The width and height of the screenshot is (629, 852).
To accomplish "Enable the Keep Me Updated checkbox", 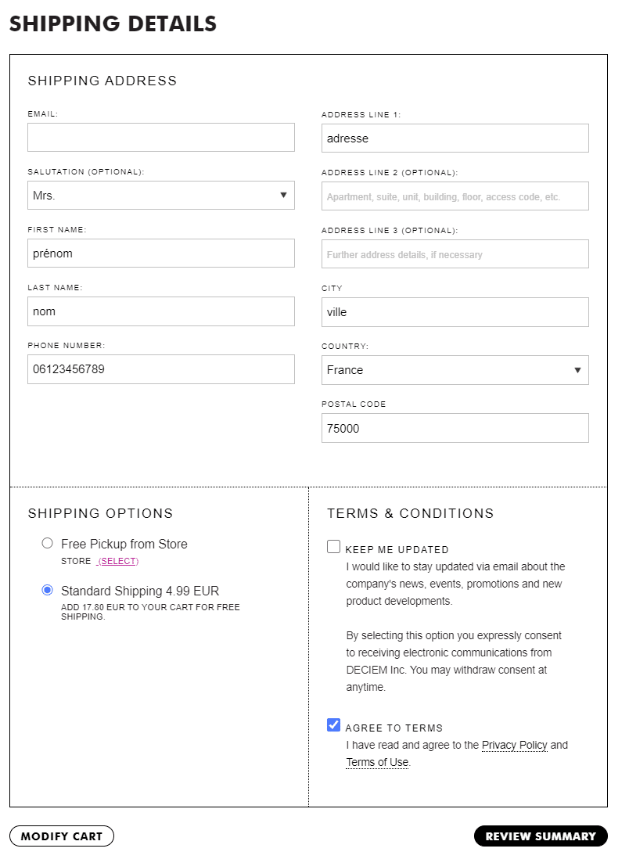I will 334,547.
